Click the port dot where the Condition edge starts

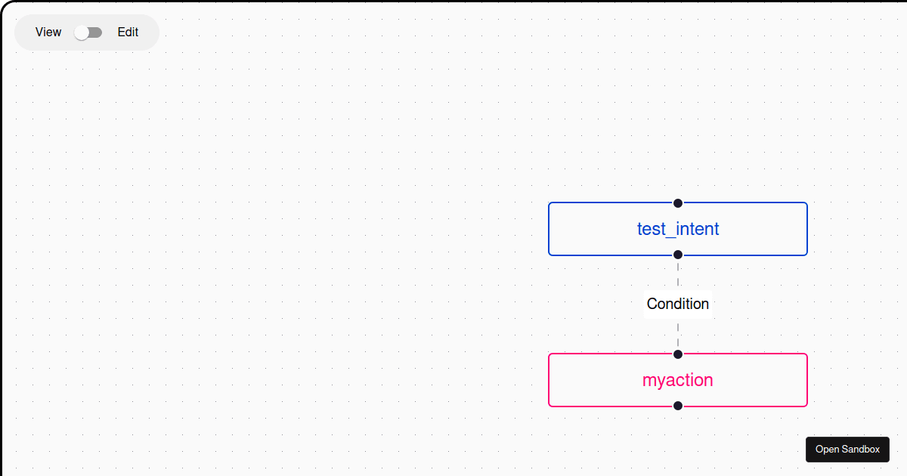[x=677, y=254]
